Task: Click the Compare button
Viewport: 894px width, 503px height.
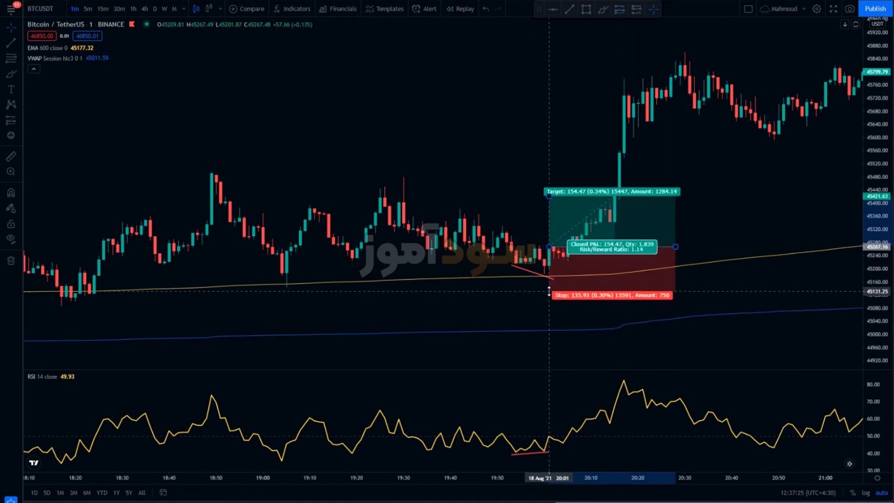Action: pos(246,9)
